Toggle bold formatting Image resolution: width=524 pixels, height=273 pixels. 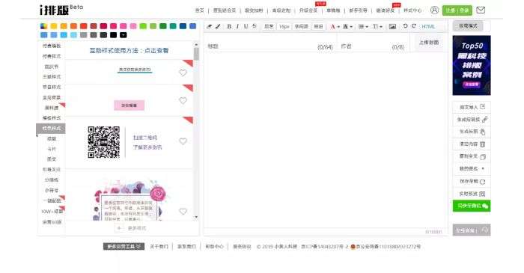click(x=229, y=26)
